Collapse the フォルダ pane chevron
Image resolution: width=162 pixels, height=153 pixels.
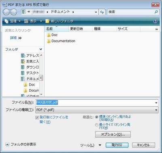(40, 49)
